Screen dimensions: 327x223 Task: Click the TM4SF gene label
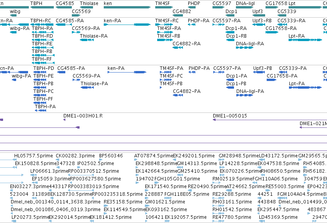click(x=163, y=3)
